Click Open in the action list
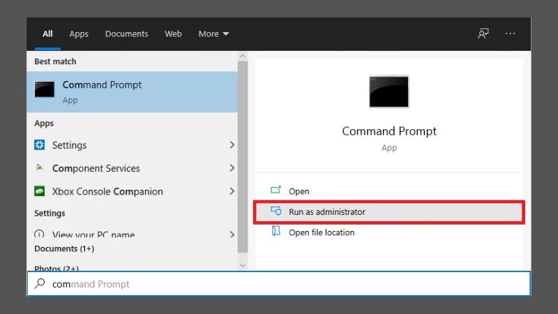Image resolution: width=558 pixels, height=314 pixels. 299,191
